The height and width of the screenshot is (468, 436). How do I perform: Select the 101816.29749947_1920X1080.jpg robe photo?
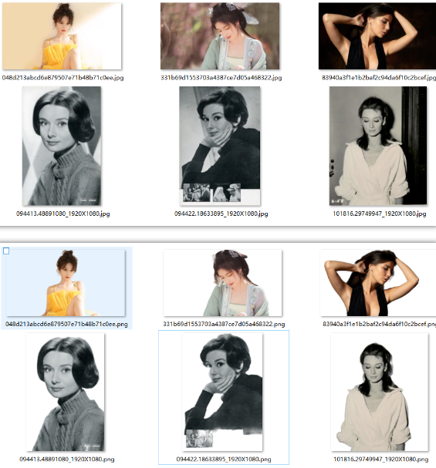coord(378,146)
